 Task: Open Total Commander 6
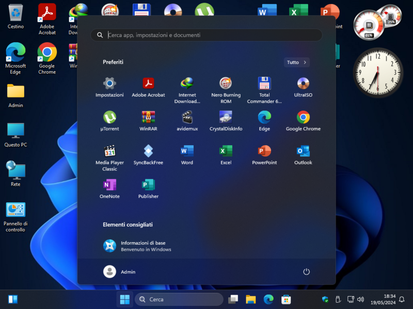(x=264, y=88)
